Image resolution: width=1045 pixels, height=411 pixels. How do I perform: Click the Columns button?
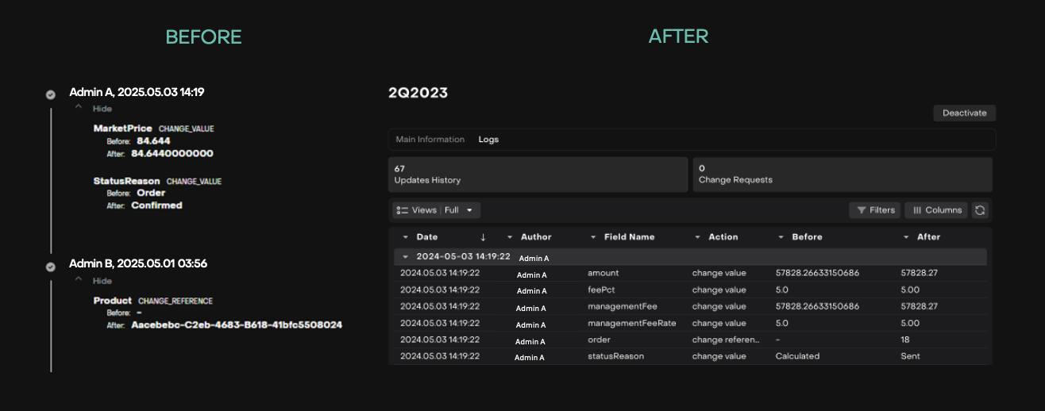(936, 210)
